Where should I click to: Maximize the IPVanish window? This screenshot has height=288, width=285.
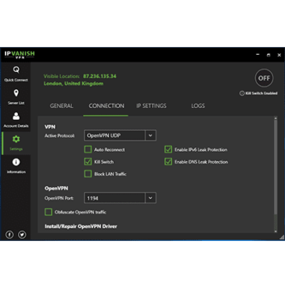pyautogui.click(x=269, y=55)
